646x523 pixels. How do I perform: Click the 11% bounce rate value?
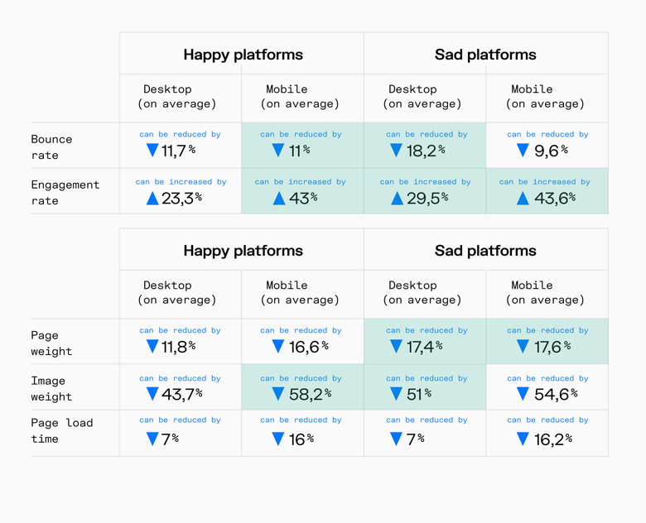tap(300, 151)
